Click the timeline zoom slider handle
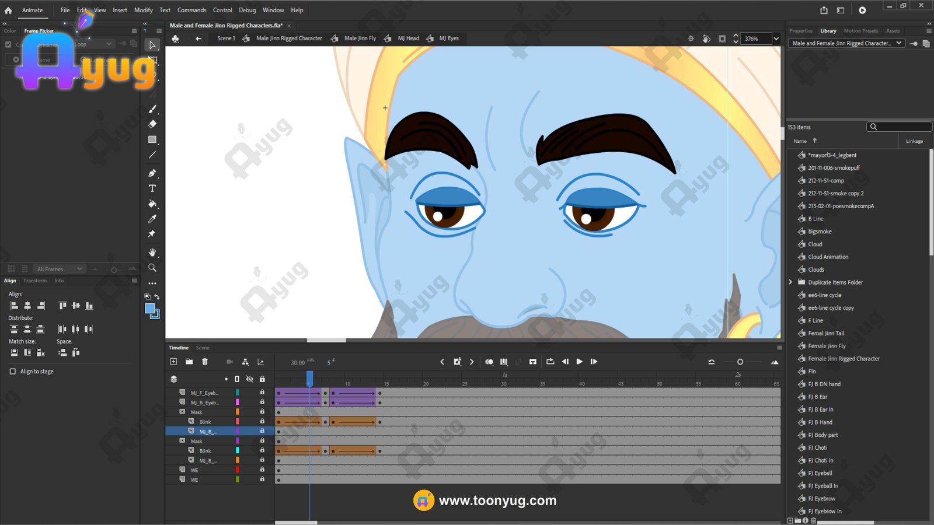This screenshot has height=525, width=934. coord(740,362)
